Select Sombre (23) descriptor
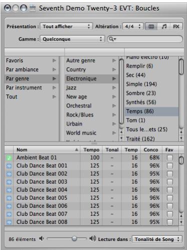The height and width of the screenshot is (250, 187). click(x=151, y=93)
